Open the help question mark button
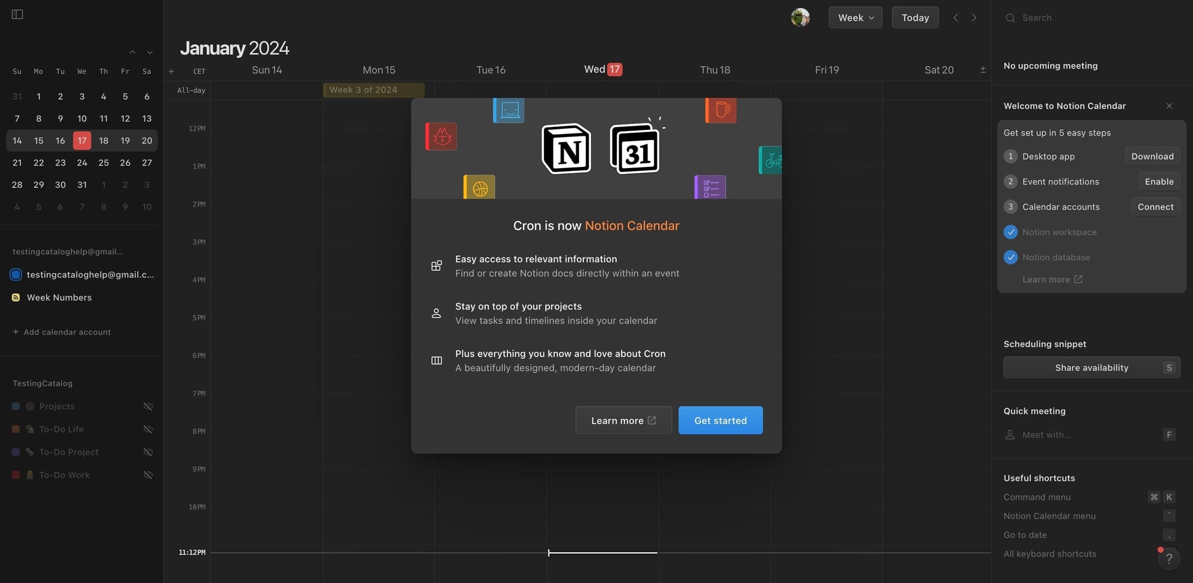Image resolution: width=1193 pixels, height=583 pixels. [1169, 559]
